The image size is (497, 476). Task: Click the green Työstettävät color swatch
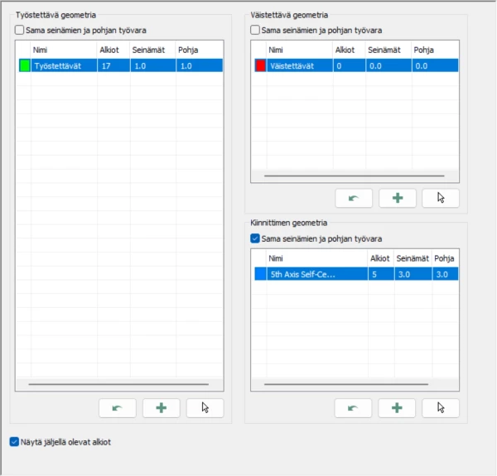click(24, 65)
